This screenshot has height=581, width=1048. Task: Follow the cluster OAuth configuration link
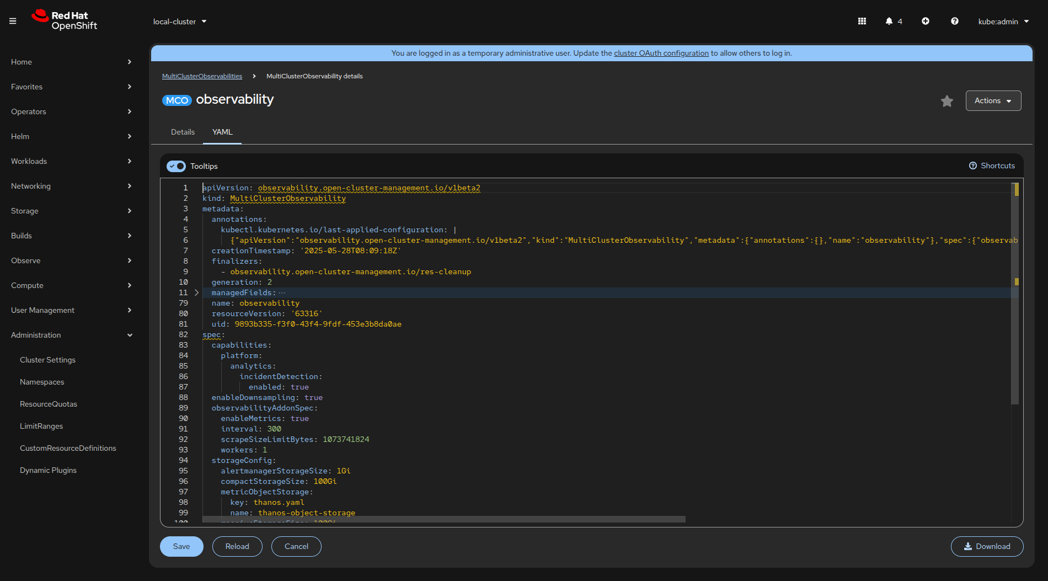click(x=661, y=54)
